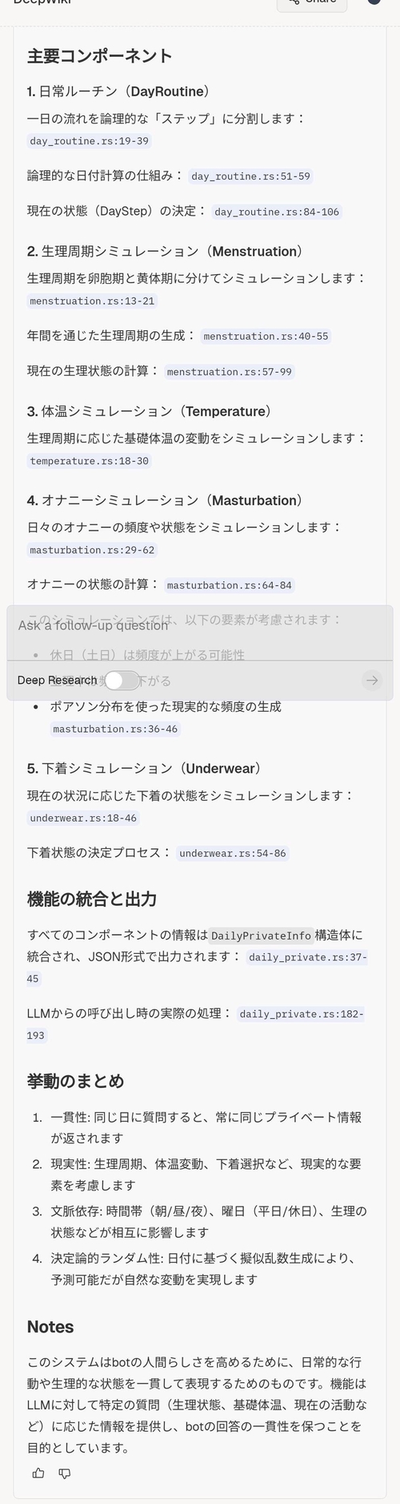
Task: Open menstruation.rs:40-55 source link
Action: (266, 337)
